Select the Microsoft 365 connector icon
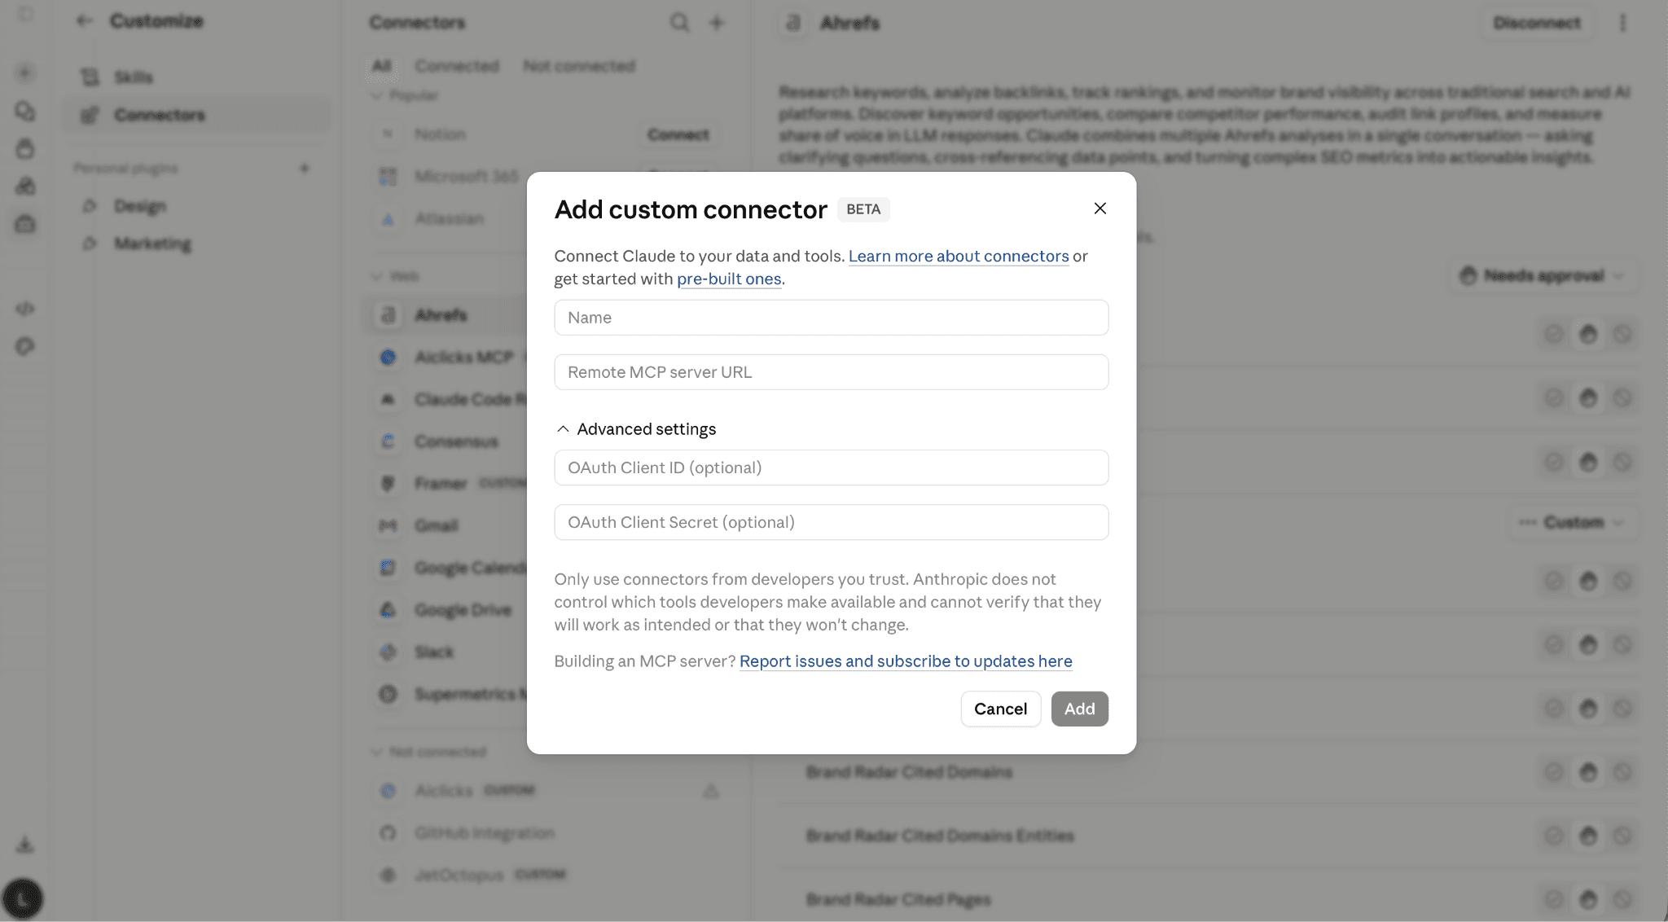The width and height of the screenshot is (1668, 922). (x=388, y=177)
